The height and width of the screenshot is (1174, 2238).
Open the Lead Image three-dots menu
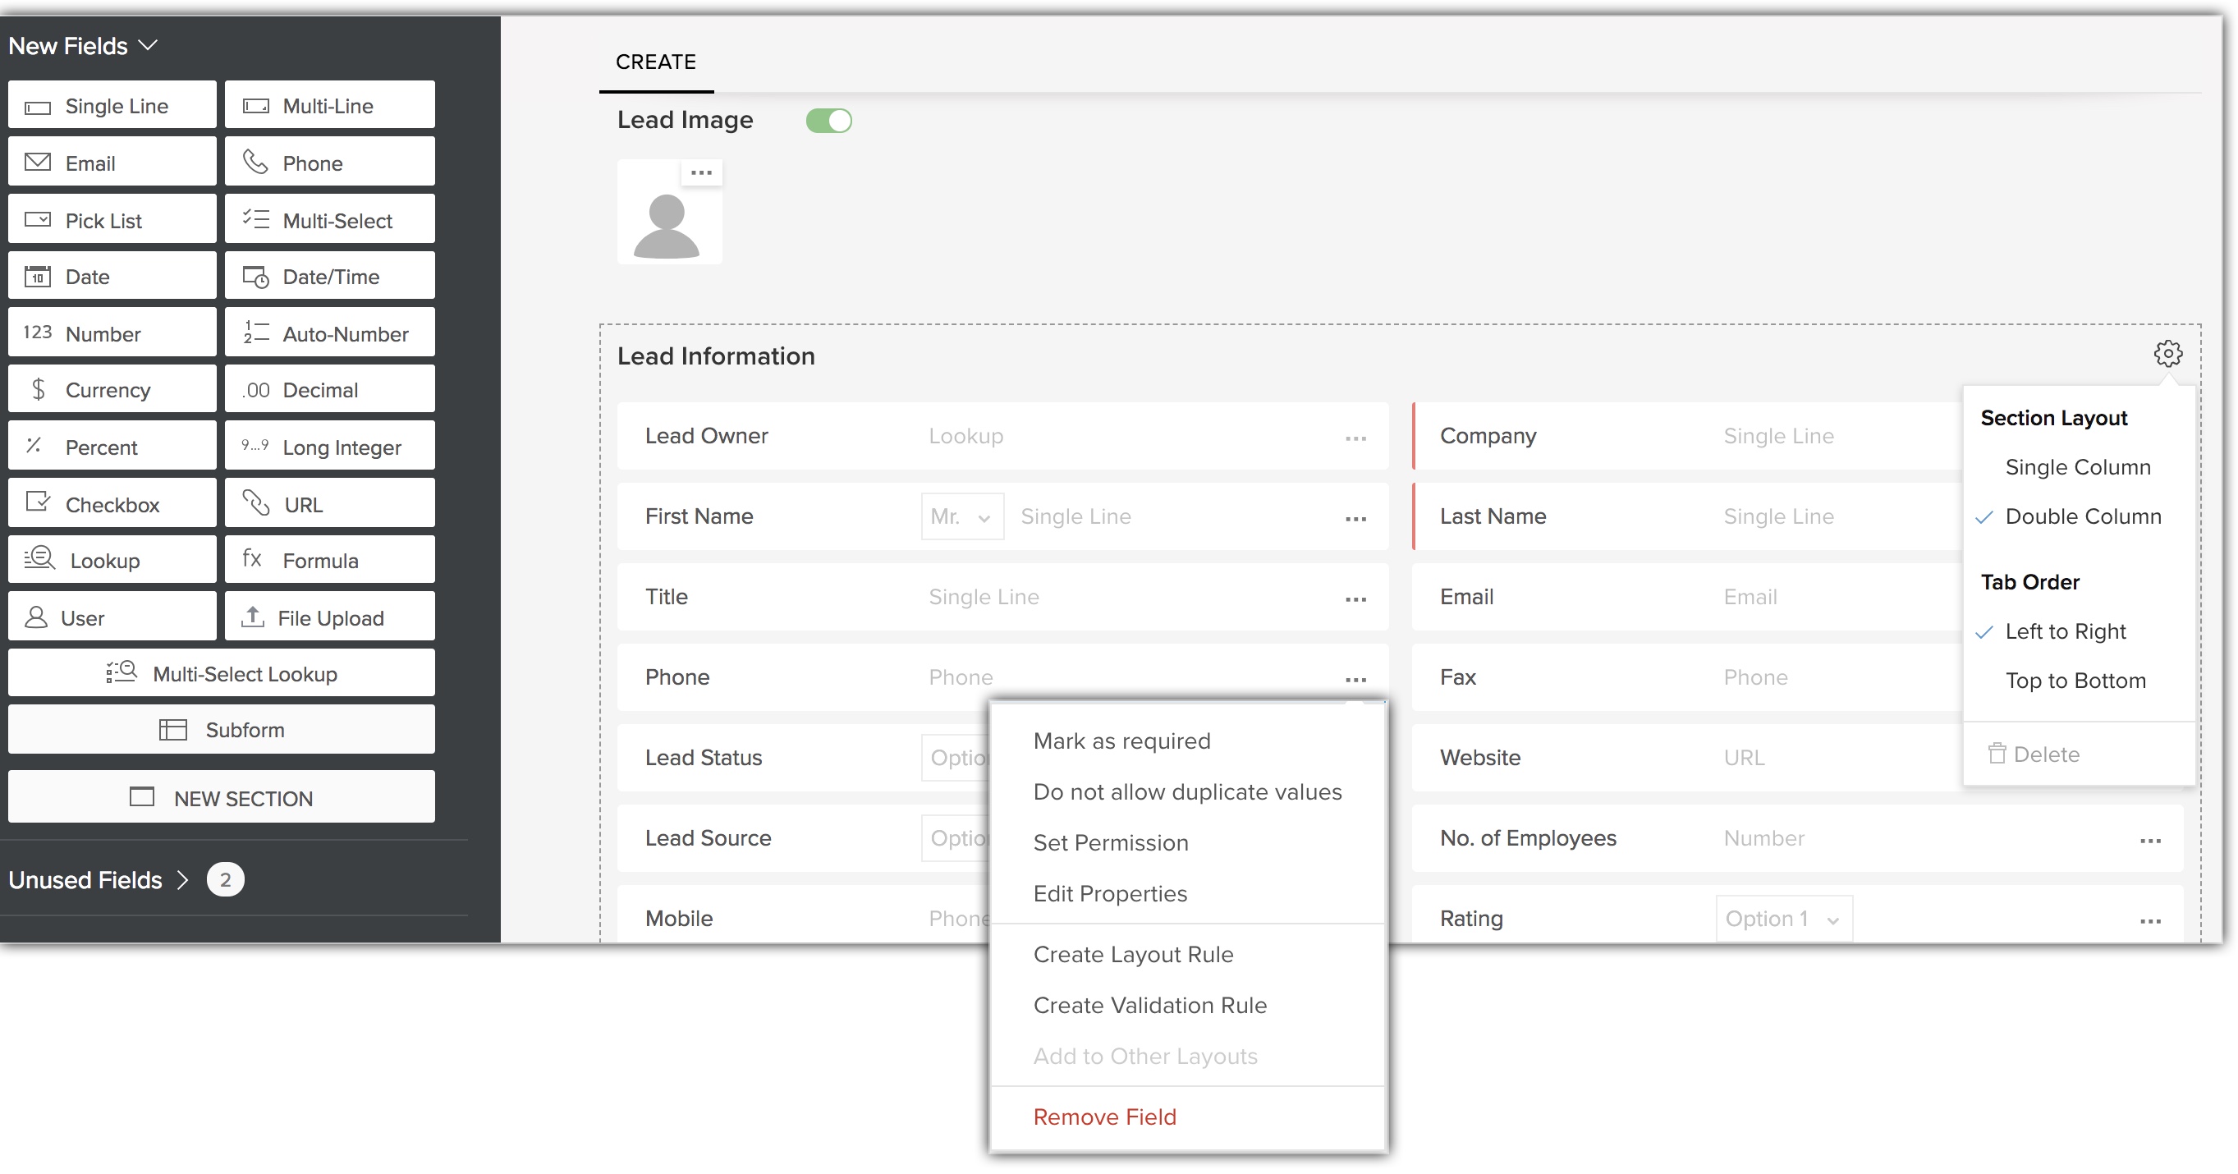pyautogui.click(x=701, y=173)
